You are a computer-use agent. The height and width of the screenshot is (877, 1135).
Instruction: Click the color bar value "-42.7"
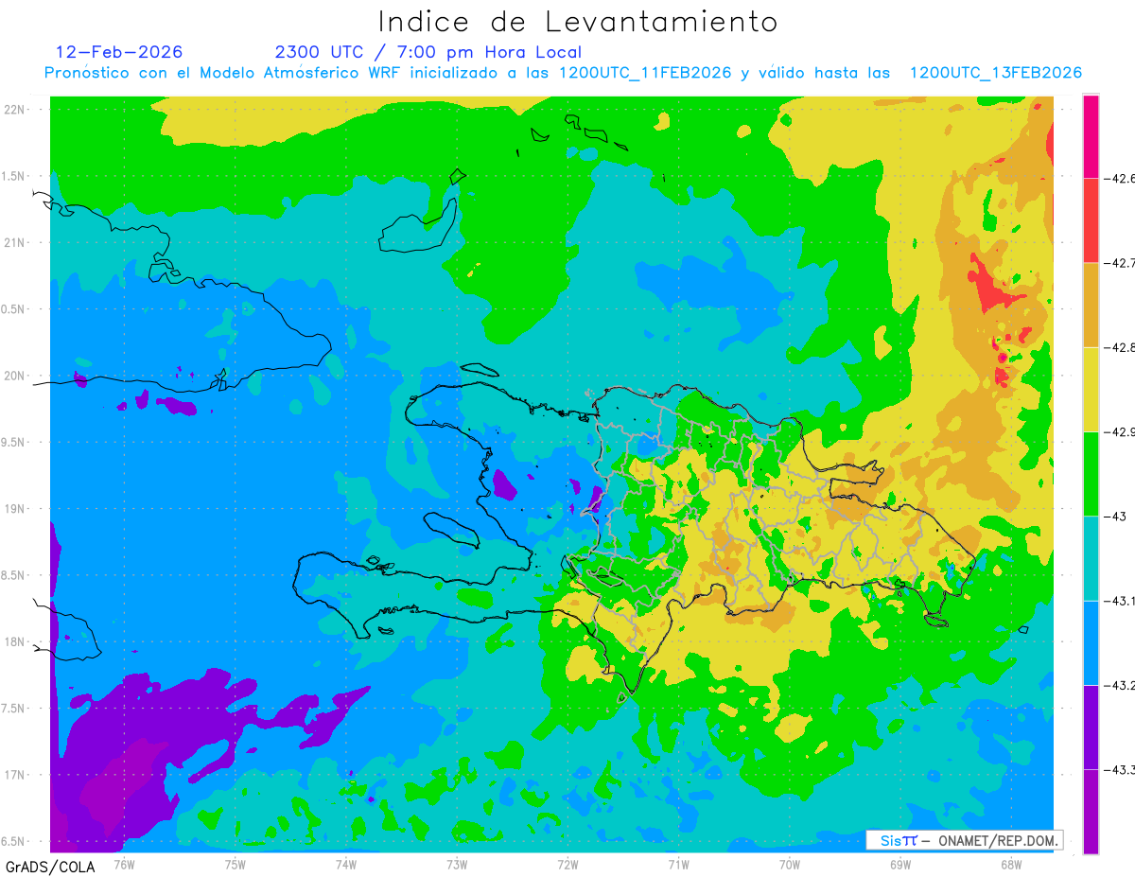pyautogui.click(x=1120, y=263)
